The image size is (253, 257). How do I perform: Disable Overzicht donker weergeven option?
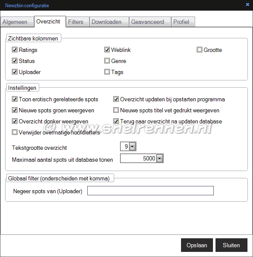(x=14, y=121)
